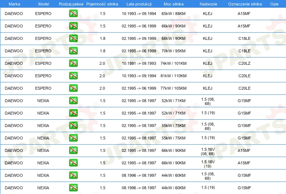Click the fuel icon for Nexia 55kW with body 1.5 (19)
Screen dimensions: 286x194
(73, 138)
